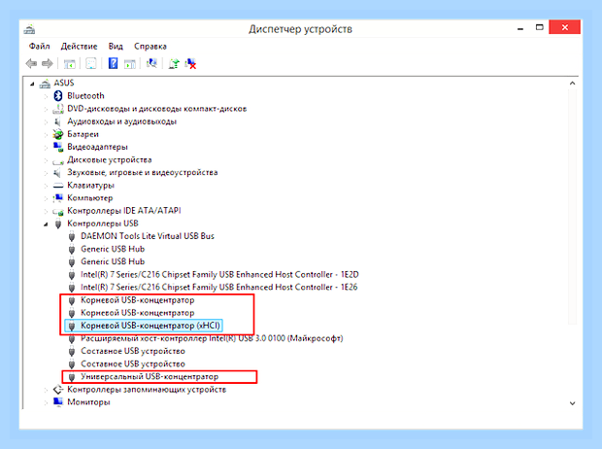
Task: Maximize the Диспетчер устройств window
Action: (540, 27)
